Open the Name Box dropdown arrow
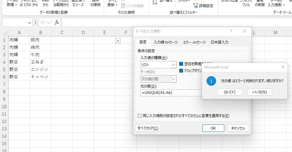Image resolution: width=292 pixels, height=152 pixels. click(29, 23)
